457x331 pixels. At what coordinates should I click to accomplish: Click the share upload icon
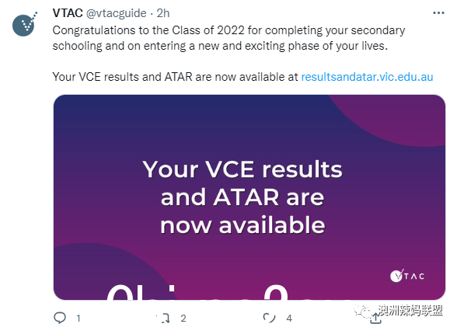pyautogui.click(x=375, y=319)
